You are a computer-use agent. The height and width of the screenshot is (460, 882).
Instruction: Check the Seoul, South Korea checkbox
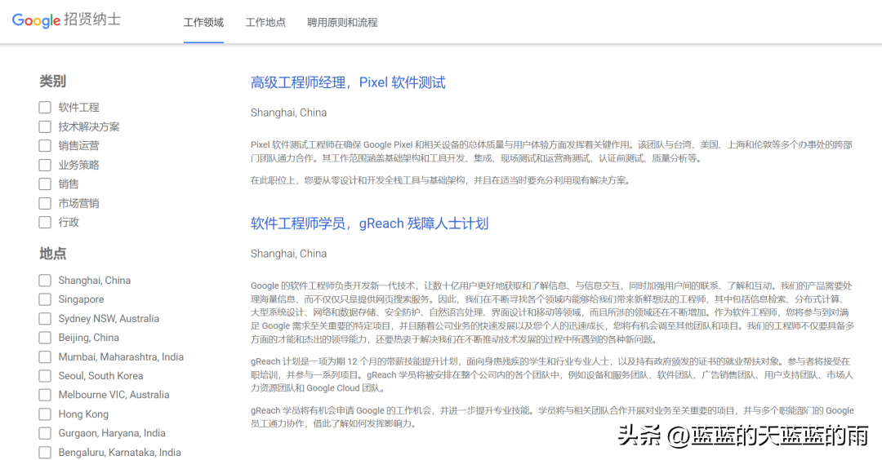click(x=45, y=376)
